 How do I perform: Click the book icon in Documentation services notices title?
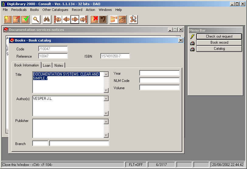6,30
